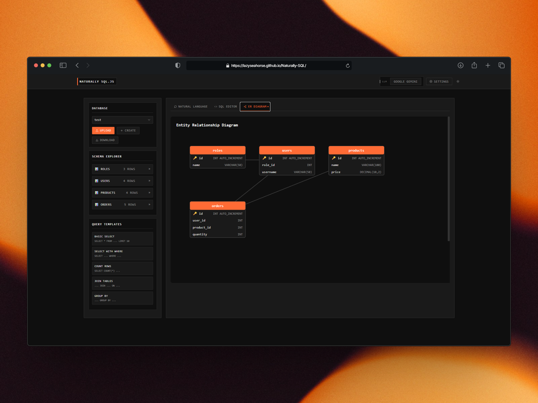
Task: Click the PRODUCTS table icon
Action: coord(97,192)
